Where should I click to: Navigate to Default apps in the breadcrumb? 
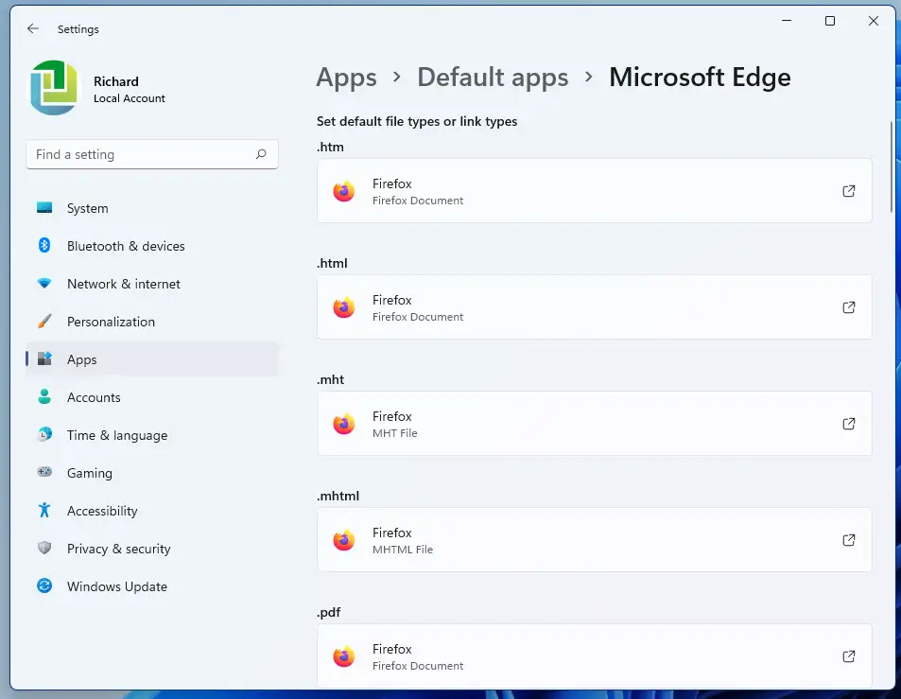coord(493,78)
